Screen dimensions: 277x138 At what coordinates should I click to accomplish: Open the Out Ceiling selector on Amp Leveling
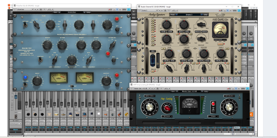229,96
